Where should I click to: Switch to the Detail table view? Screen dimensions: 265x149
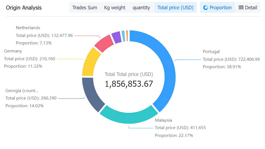pos(248,8)
